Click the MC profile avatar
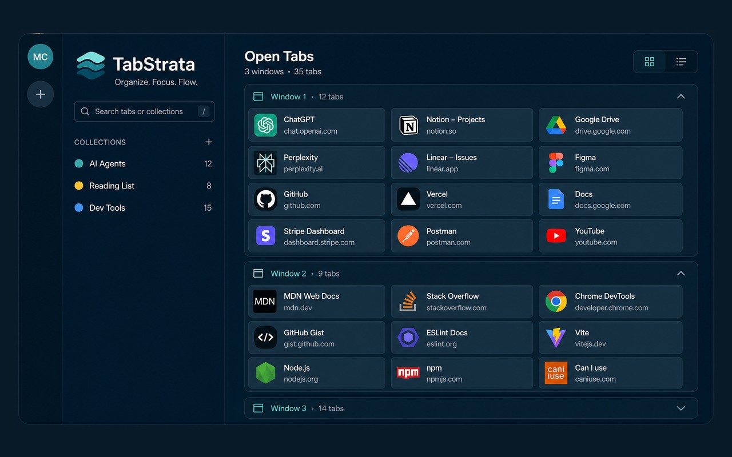The width and height of the screenshot is (732, 457). [x=41, y=57]
